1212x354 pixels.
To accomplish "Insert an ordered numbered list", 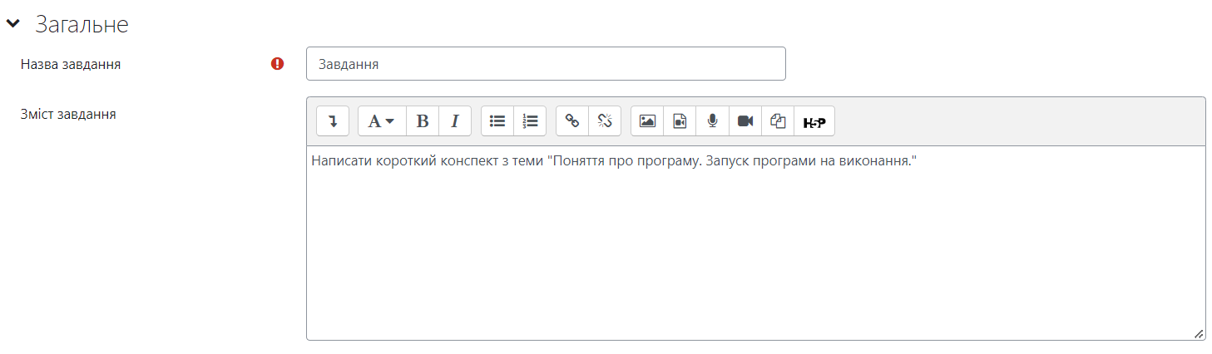I will (530, 121).
